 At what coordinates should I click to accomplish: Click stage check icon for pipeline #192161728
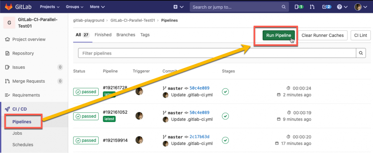pos(225,91)
